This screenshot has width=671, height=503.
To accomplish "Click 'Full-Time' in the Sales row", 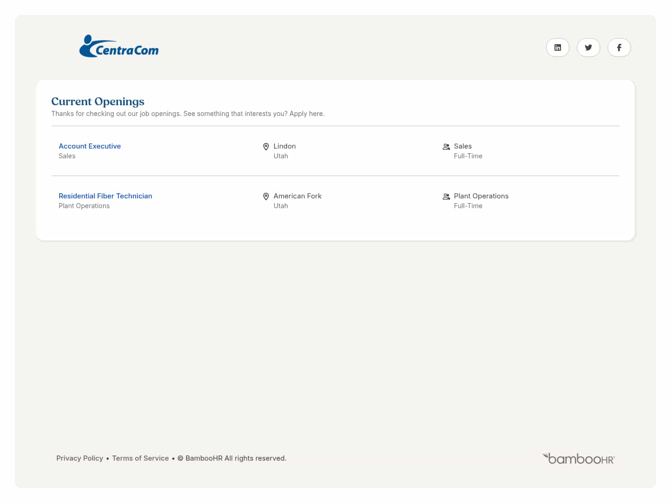I will [x=468, y=156].
